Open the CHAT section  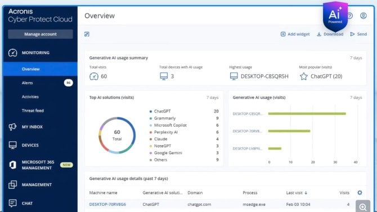point(27,204)
